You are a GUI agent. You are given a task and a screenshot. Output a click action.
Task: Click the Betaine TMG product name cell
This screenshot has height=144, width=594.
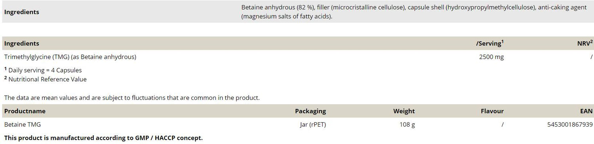[23, 125]
